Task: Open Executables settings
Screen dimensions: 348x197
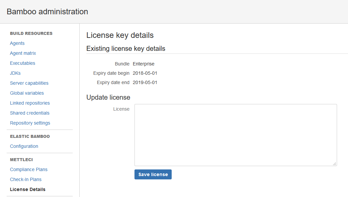Action: click(x=23, y=63)
